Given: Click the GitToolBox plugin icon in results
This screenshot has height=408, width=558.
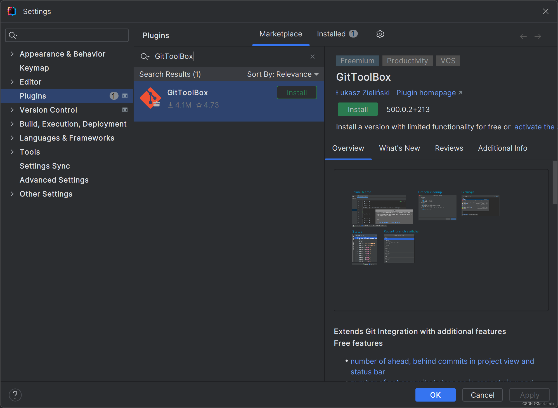Looking at the screenshot, I should [x=150, y=98].
